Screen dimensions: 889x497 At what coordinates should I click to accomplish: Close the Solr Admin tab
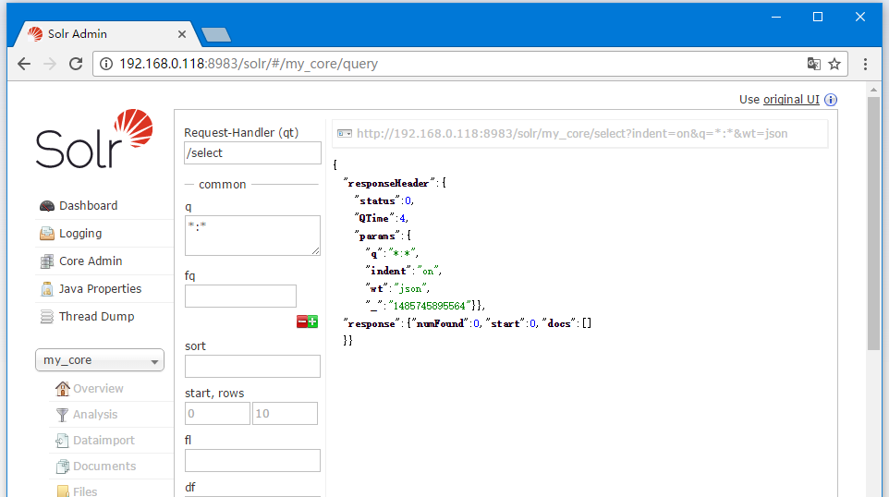pyautogui.click(x=182, y=34)
